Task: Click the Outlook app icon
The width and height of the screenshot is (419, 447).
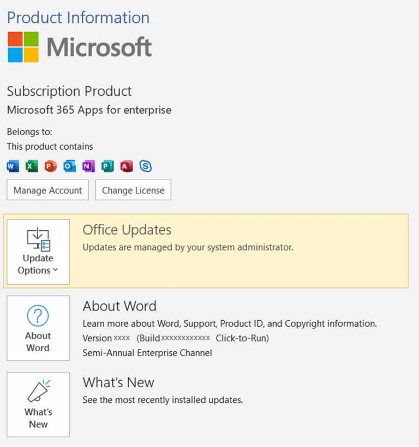Action: tap(70, 167)
